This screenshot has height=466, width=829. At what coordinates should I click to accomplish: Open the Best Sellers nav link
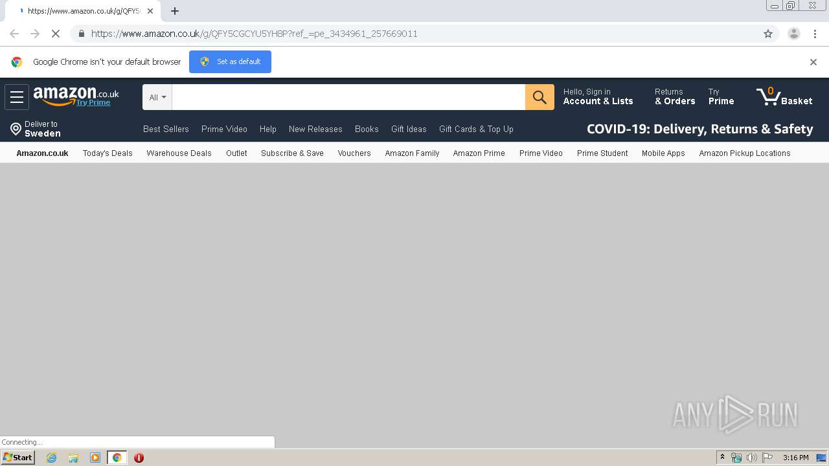tap(166, 129)
